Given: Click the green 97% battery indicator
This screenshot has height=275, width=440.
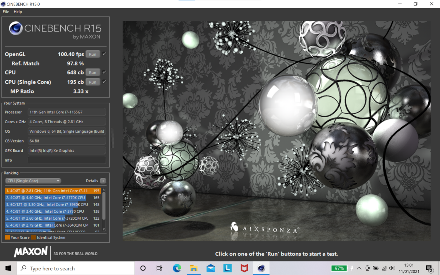Looking at the screenshot, I should 339,268.
